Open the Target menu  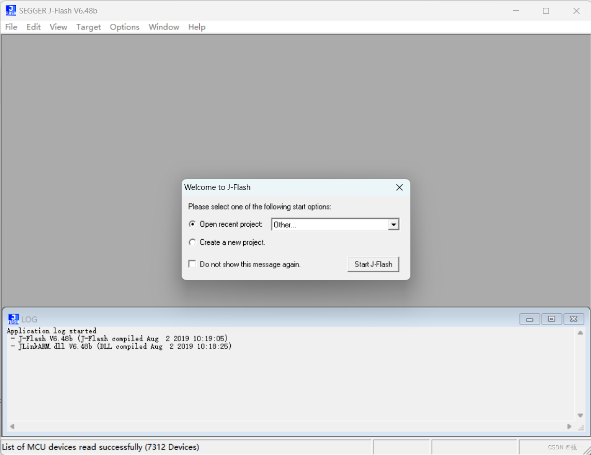click(88, 27)
